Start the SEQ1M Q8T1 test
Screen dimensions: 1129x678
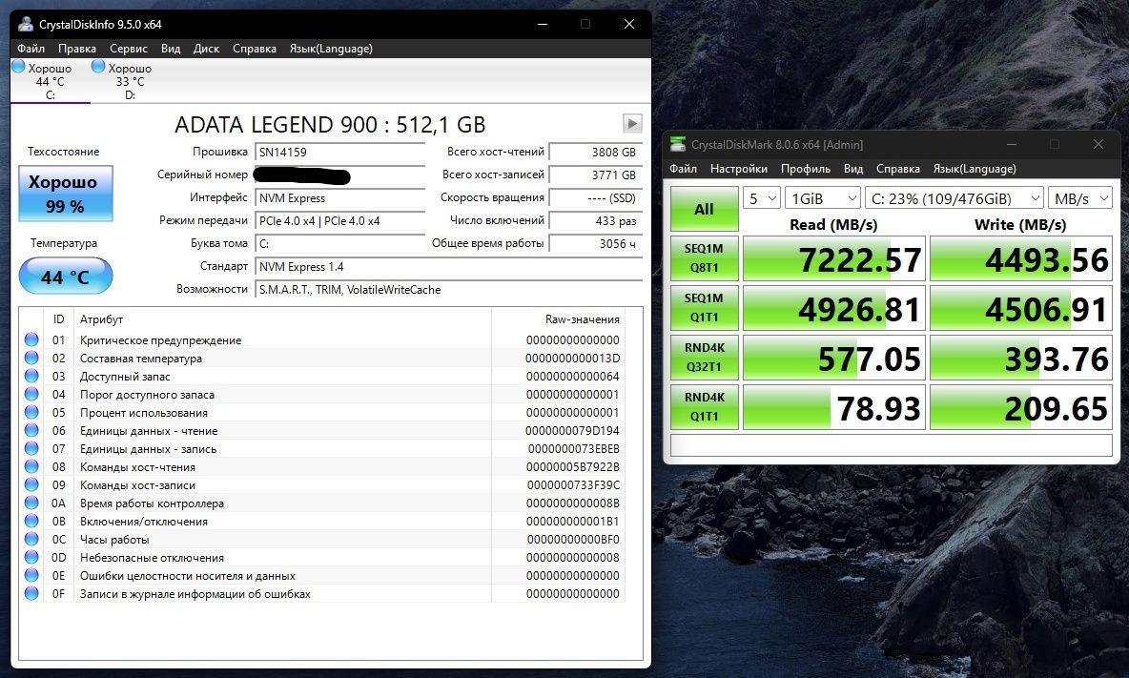tap(704, 257)
